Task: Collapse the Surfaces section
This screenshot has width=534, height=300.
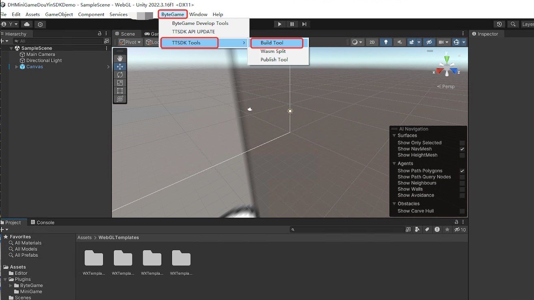Action: [394, 136]
